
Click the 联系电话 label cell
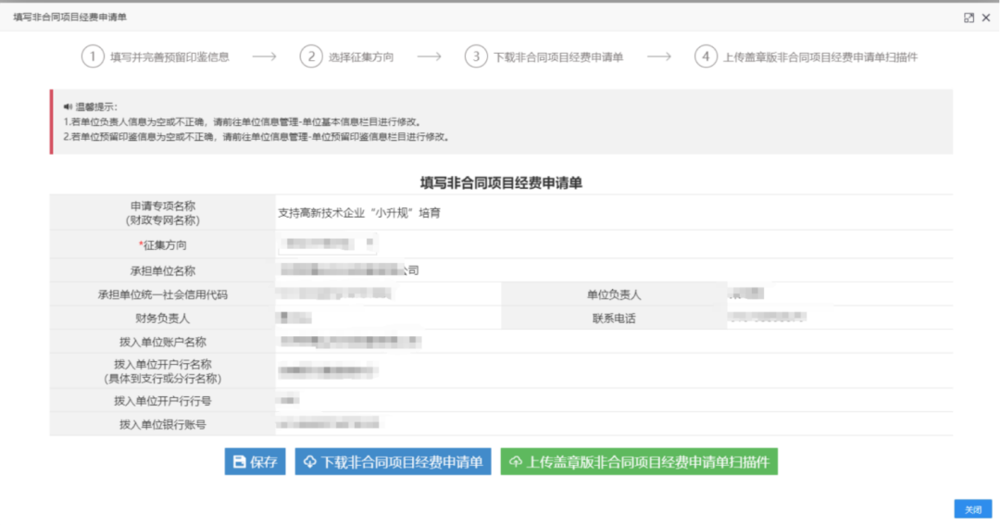tap(614, 319)
